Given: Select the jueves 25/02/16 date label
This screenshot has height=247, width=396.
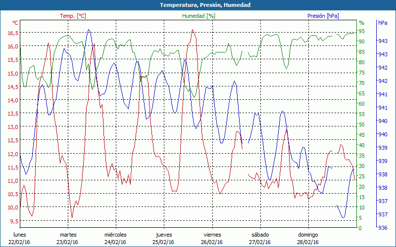Looking at the screenshot, I should [x=164, y=238].
